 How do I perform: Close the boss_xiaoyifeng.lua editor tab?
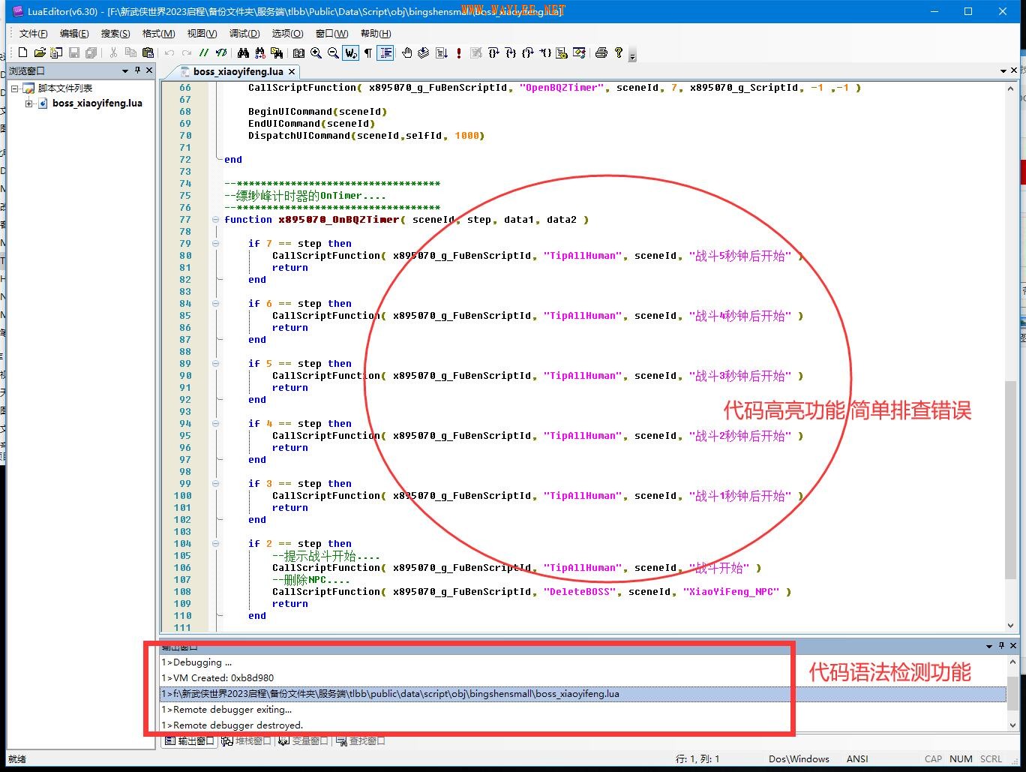tap(292, 71)
